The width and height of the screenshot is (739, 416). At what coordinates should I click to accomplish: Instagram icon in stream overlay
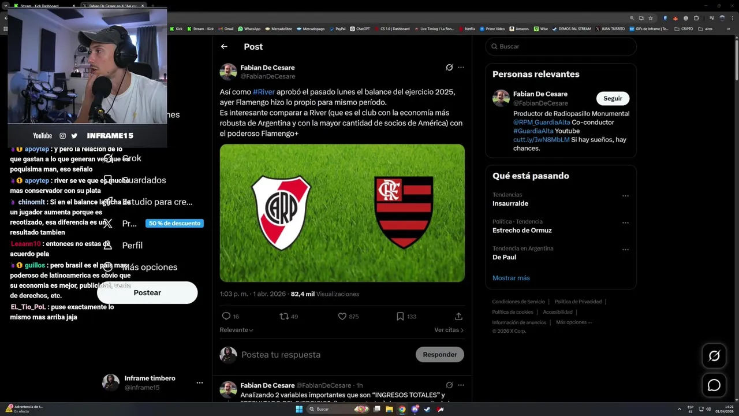coord(62,136)
